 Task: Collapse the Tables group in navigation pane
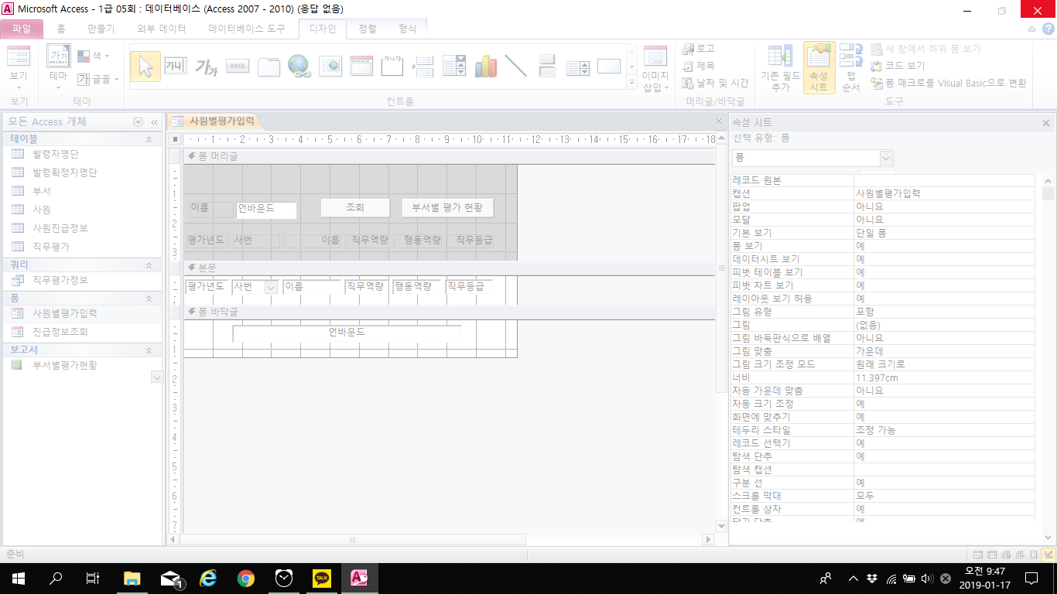click(x=149, y=139)
